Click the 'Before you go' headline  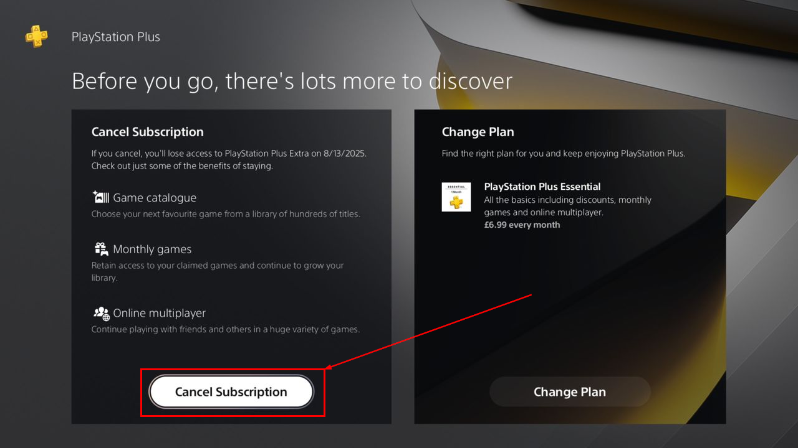click(292, 81)
